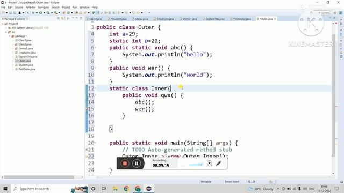Click the Toggle Mark Occurrences toolbar icon
The height and width of the screenshot is (193, 344).
(98, 13)
